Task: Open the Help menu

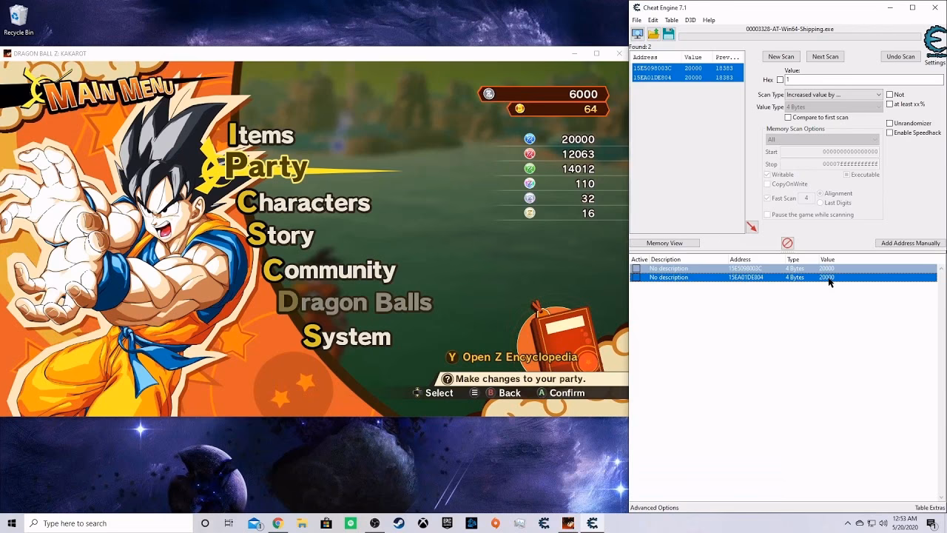Action: (x=709, y=20)
